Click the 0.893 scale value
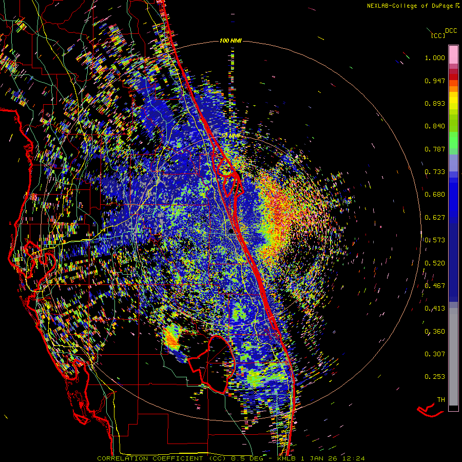Screen dimensions: 462x462 (x=435, y=103)
